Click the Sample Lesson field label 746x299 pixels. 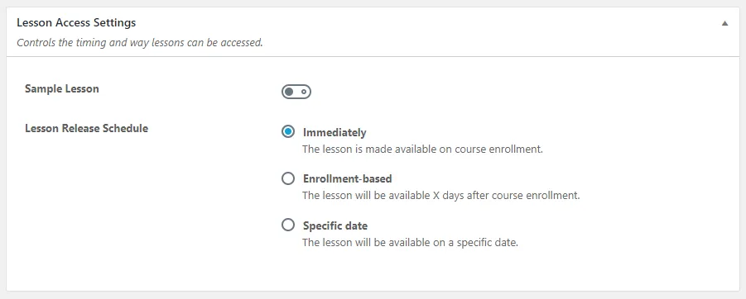(x=62, y=88)
